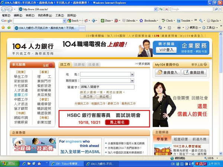Expand the address bar history dropdown
The height and width of the screenshot is (167, 223).
tap(156, 9)
